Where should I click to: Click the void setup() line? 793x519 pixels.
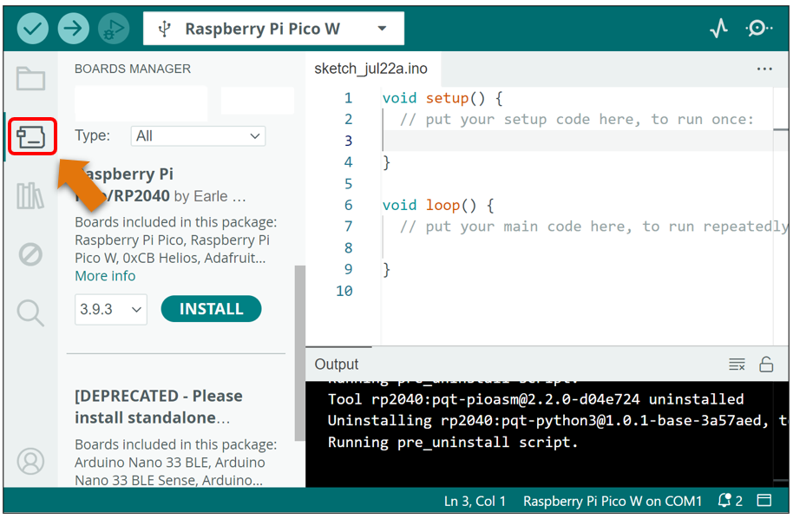[442, 98]
